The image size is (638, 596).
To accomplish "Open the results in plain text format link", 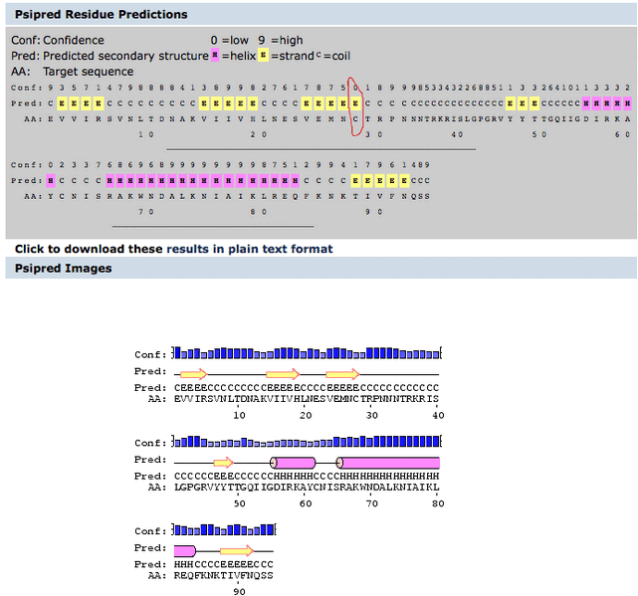I will (249, 249).
